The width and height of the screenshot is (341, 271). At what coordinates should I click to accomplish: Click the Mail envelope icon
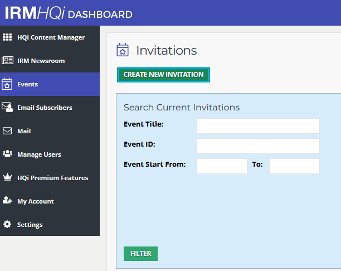click(7, 131)
